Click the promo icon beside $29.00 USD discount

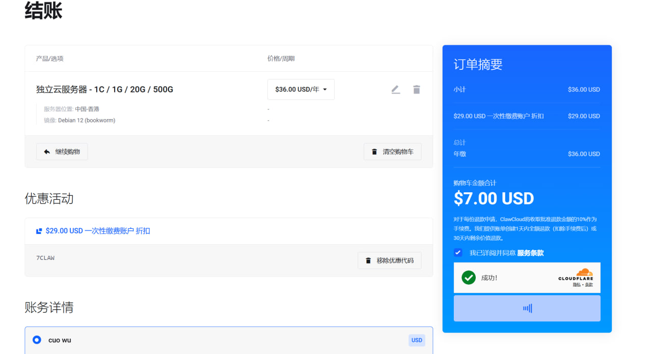(39, 231)
